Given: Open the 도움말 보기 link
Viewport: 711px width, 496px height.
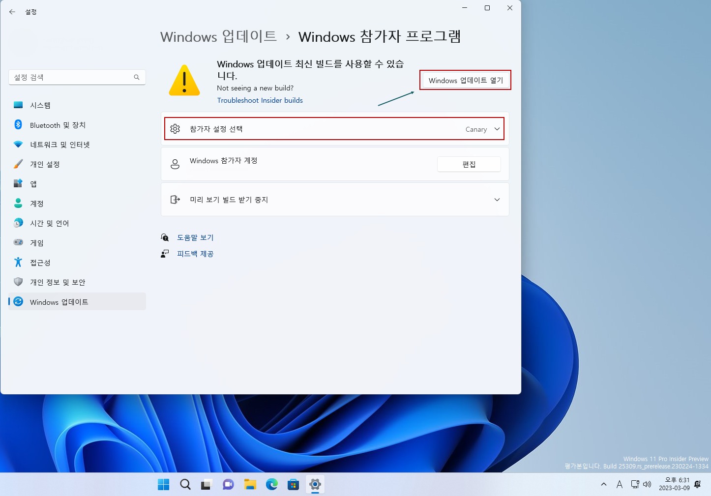Looking at the screenshot, I should click(195, 237).
